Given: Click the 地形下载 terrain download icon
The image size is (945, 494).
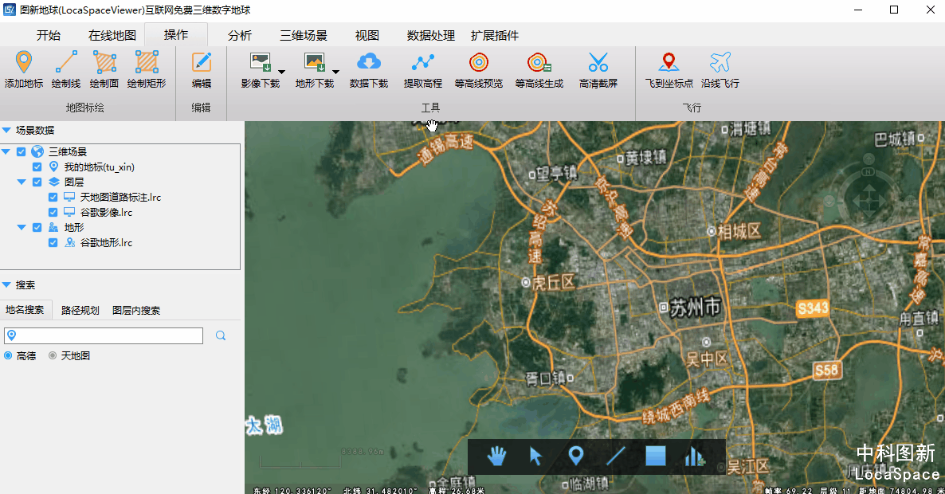Looking at the screenshot, I should (315, 62).
